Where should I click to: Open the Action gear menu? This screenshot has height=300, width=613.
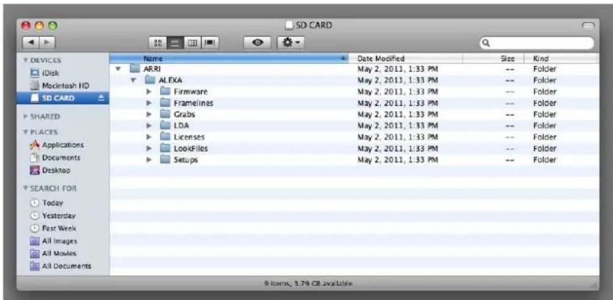(x=291, y=42)
